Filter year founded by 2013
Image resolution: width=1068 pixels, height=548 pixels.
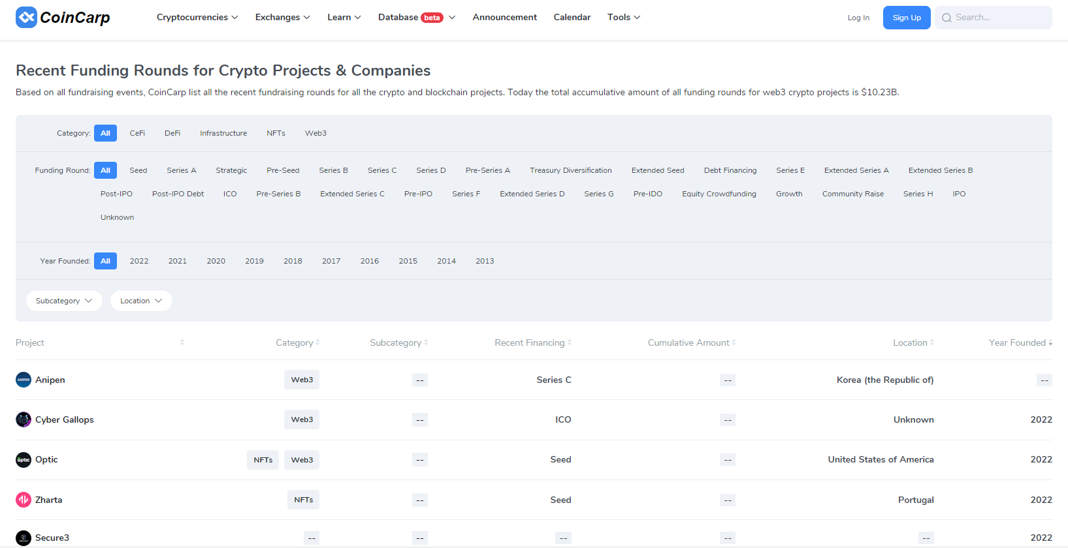point(485,261)
